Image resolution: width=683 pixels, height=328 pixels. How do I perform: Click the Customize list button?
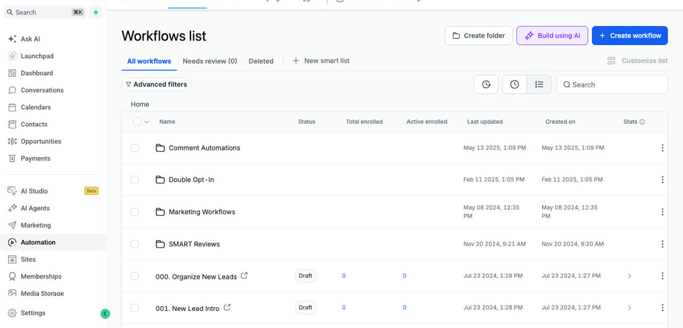pos(638,61)
